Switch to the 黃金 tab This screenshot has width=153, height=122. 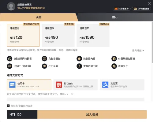(x=39, y=17)
